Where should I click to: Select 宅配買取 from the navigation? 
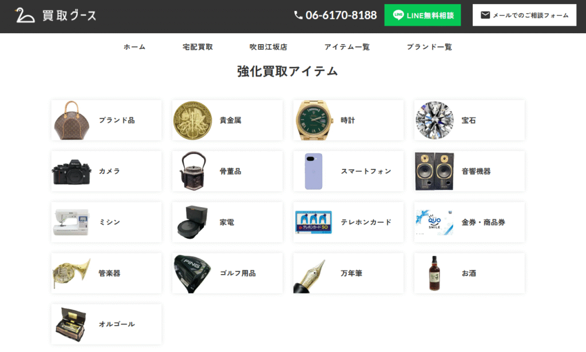click(197, 48)
